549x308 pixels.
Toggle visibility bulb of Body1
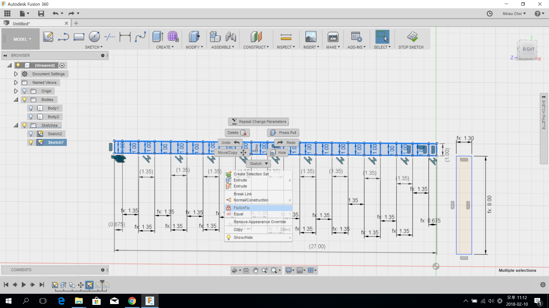point(31,108)
